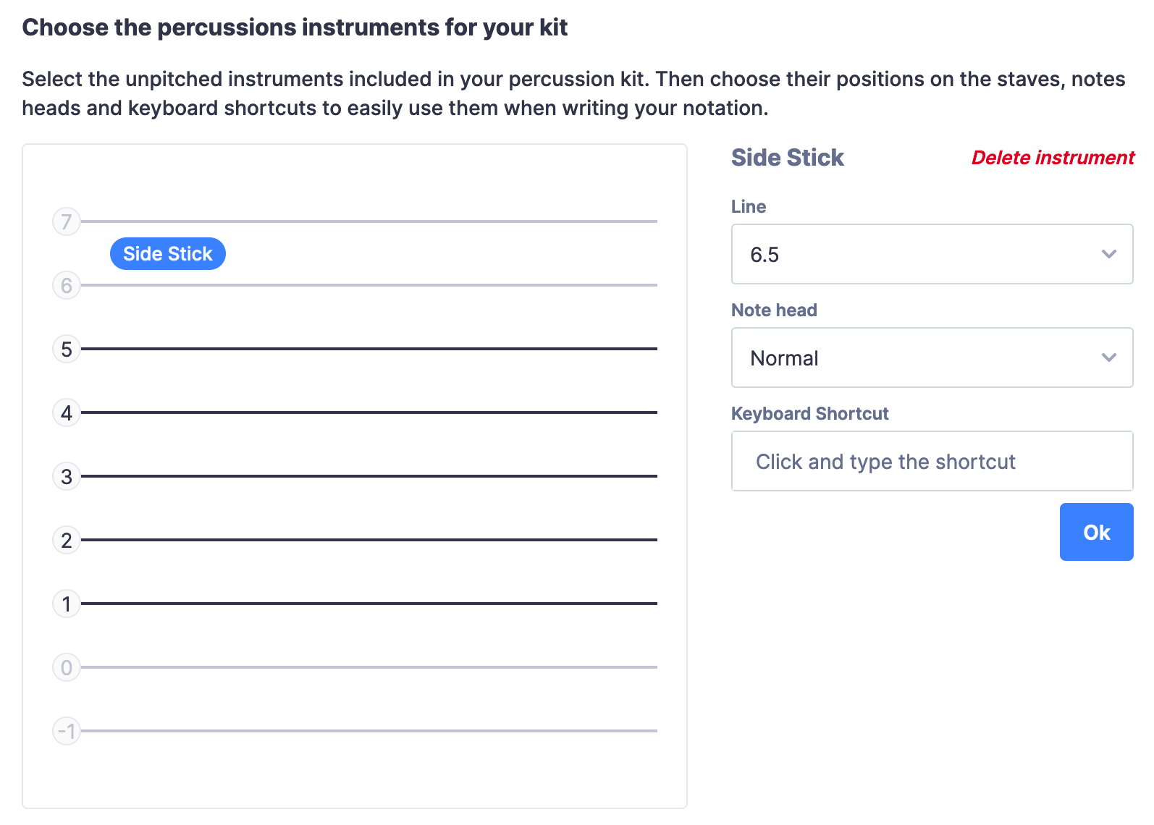Screen dimensions: 1154x825
Task: Select staff line number 7 marker
Action: pos(67,221)
